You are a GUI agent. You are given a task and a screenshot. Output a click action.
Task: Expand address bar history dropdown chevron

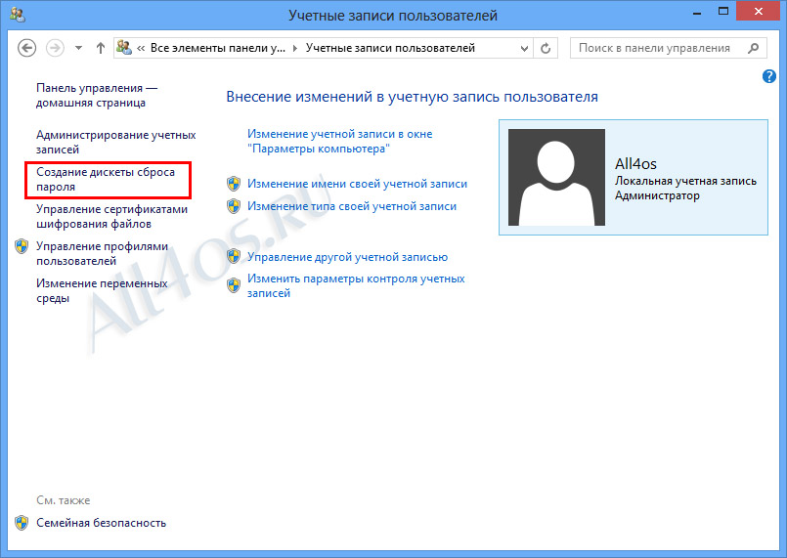[x=524, y=49]
